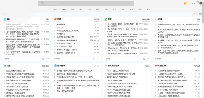Open the 报刊 tab
Image resolution: width=204 pixels, height=98 pixels.
tap(148, 9)
